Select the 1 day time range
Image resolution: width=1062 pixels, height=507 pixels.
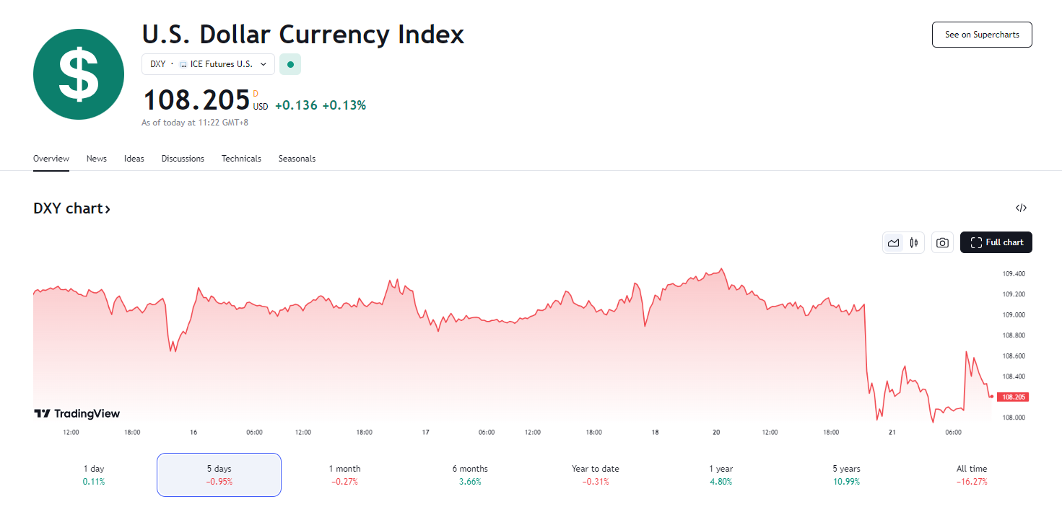(94, 475)
